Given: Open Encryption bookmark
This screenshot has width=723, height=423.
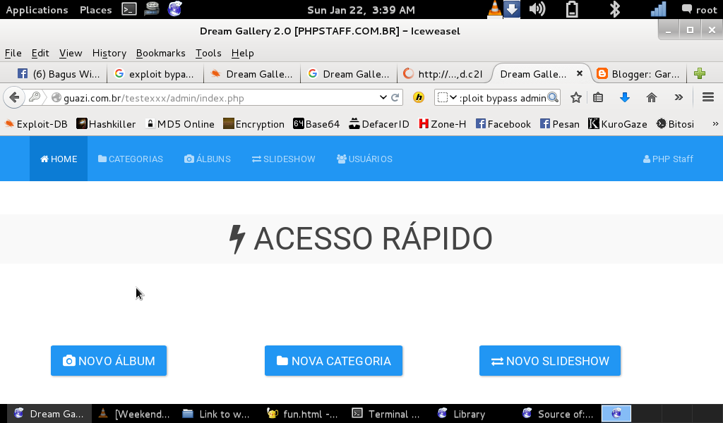Looking at the screenshot, I should 253,124.
